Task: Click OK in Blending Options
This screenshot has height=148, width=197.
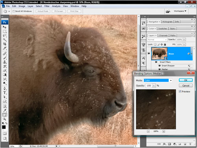Action: (186, 80)
